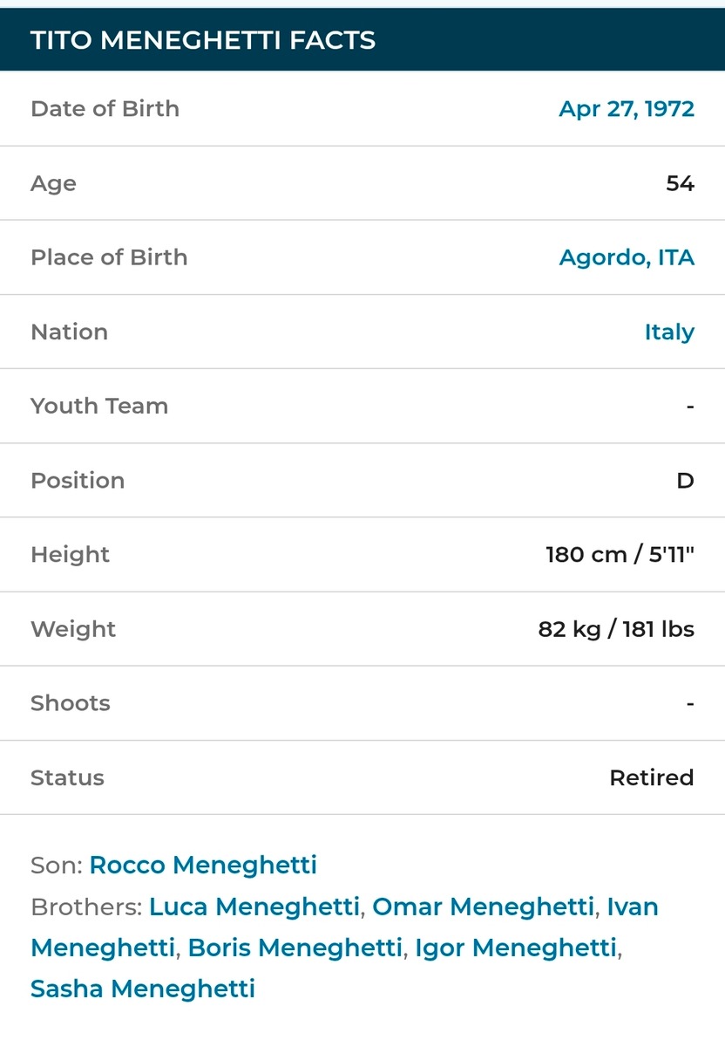The image size is (725, 1047).
Task: Click the Nation row label
Action: [69, 332]
